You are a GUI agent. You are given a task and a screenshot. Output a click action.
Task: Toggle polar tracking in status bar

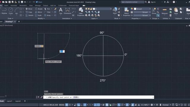click(x=85, y=105)
